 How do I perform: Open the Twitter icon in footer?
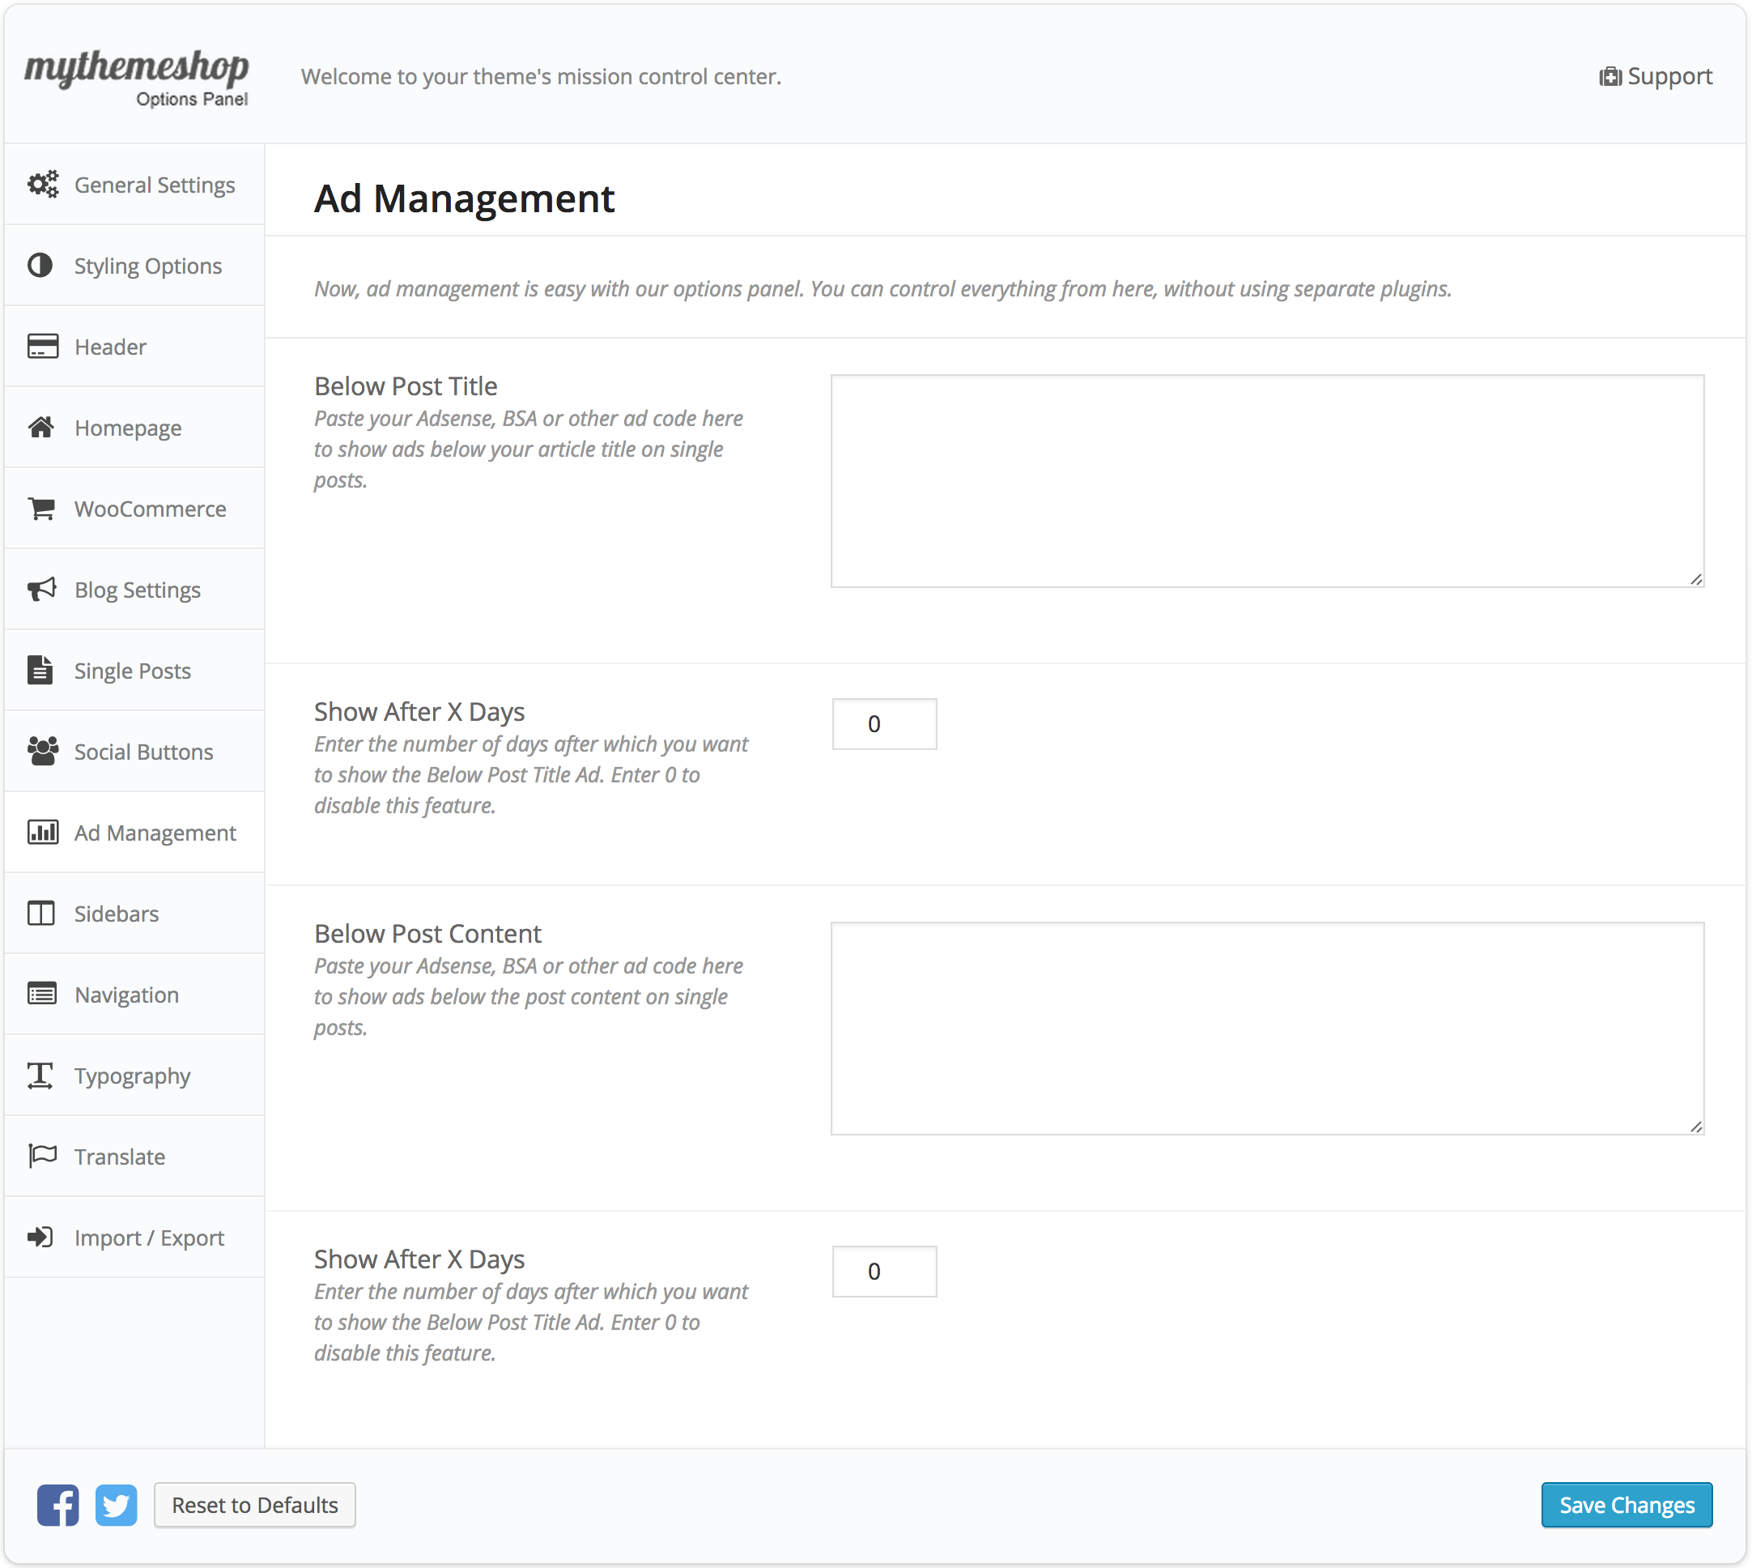[x=116, y=1505]
